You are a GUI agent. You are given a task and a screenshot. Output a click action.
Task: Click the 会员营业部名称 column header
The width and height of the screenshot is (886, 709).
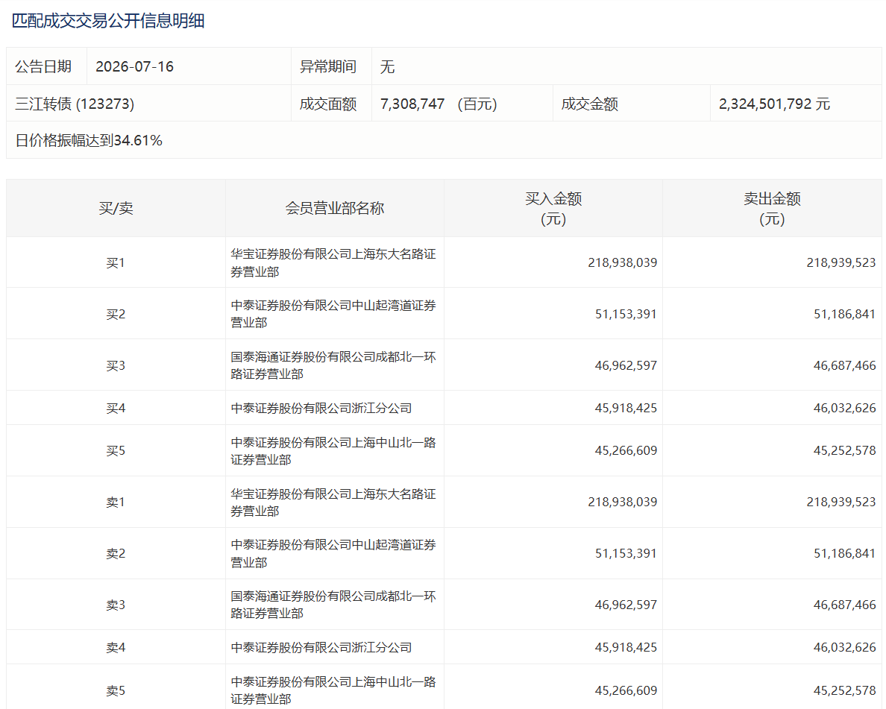point(335,208)
